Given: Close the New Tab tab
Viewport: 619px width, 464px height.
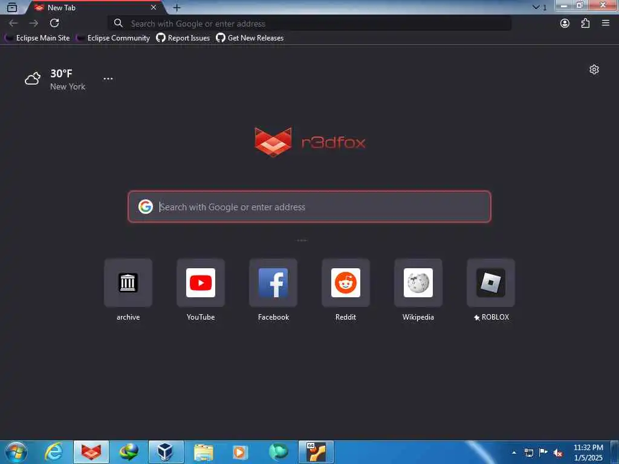Looking at the screenshot, I should (154, 7).
